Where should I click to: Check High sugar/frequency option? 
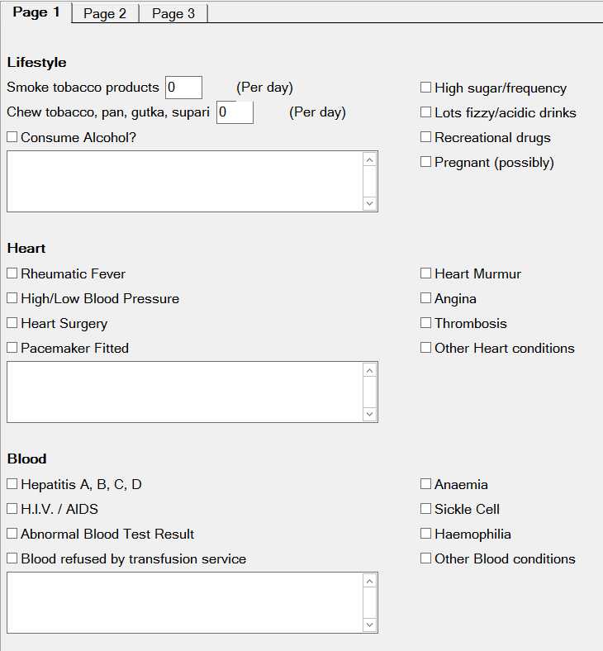click(x=426, y=88)
